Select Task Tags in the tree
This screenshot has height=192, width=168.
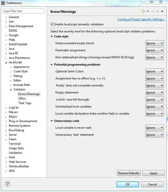tap(25, 103)
